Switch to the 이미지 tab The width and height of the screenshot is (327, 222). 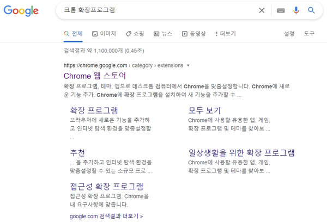(104, 34)
